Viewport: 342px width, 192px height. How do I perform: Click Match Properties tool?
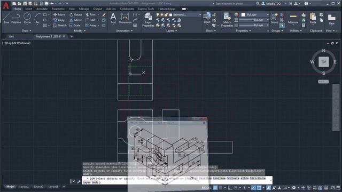(x=227, y=20)
